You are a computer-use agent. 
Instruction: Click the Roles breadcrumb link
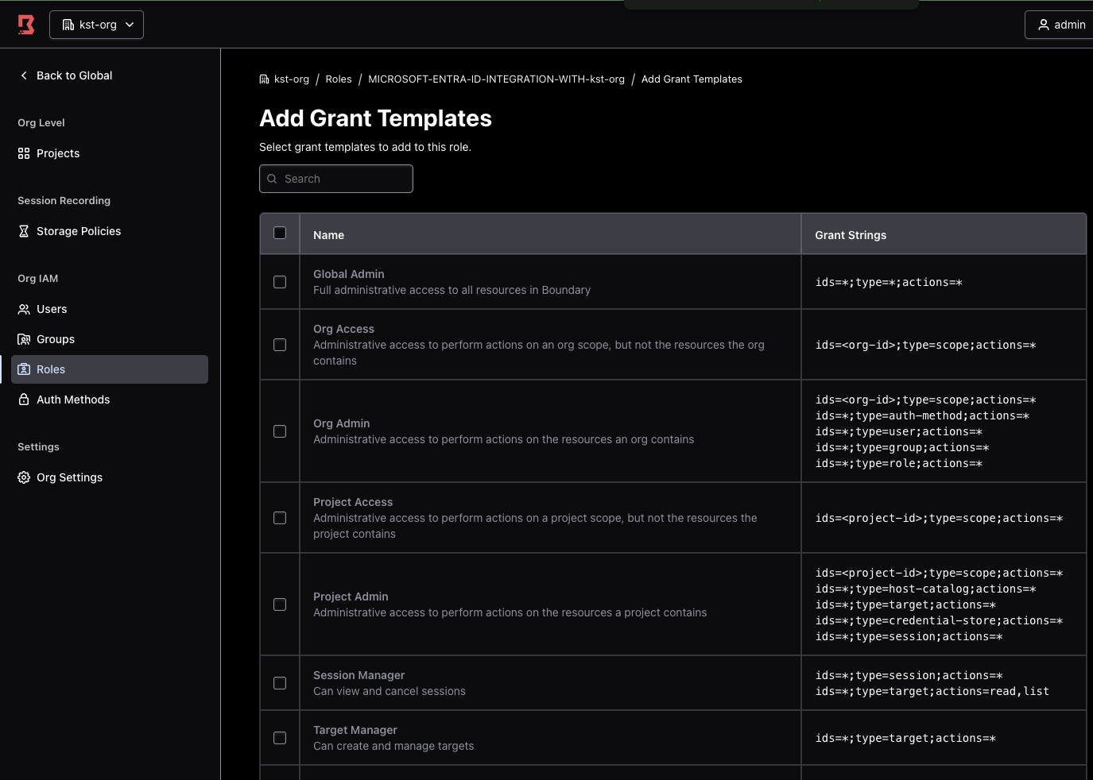339,79
